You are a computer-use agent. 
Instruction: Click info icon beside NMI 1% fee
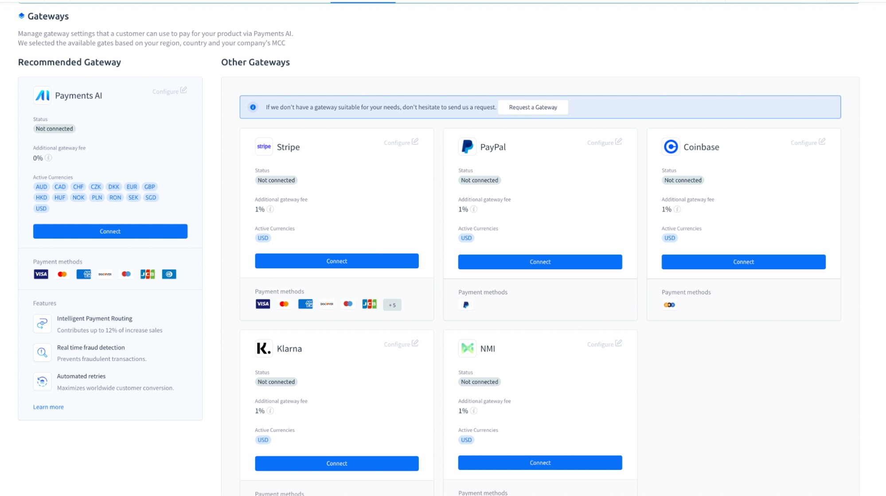[474, 411]
